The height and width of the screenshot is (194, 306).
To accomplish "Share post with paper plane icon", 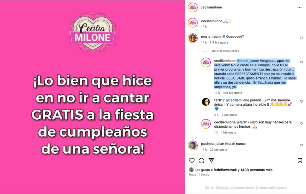I will [x=211, y=160].
